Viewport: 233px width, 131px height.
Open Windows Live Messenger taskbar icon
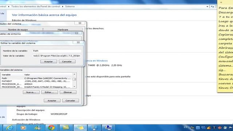(x=37, y=128)
